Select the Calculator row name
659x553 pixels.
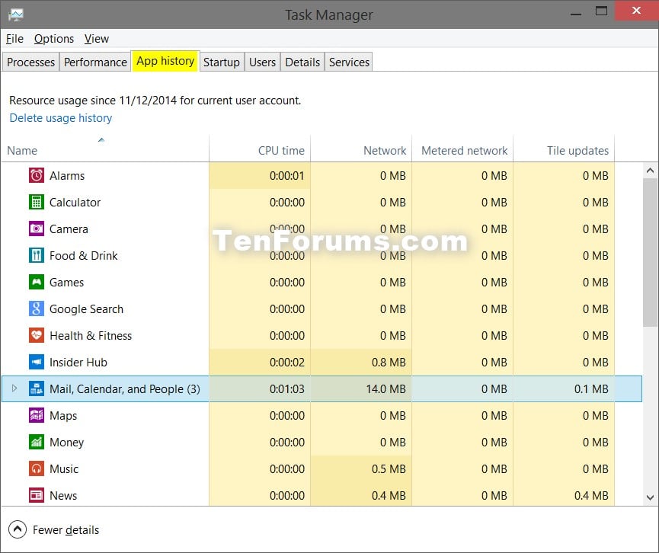coord(75,203)
